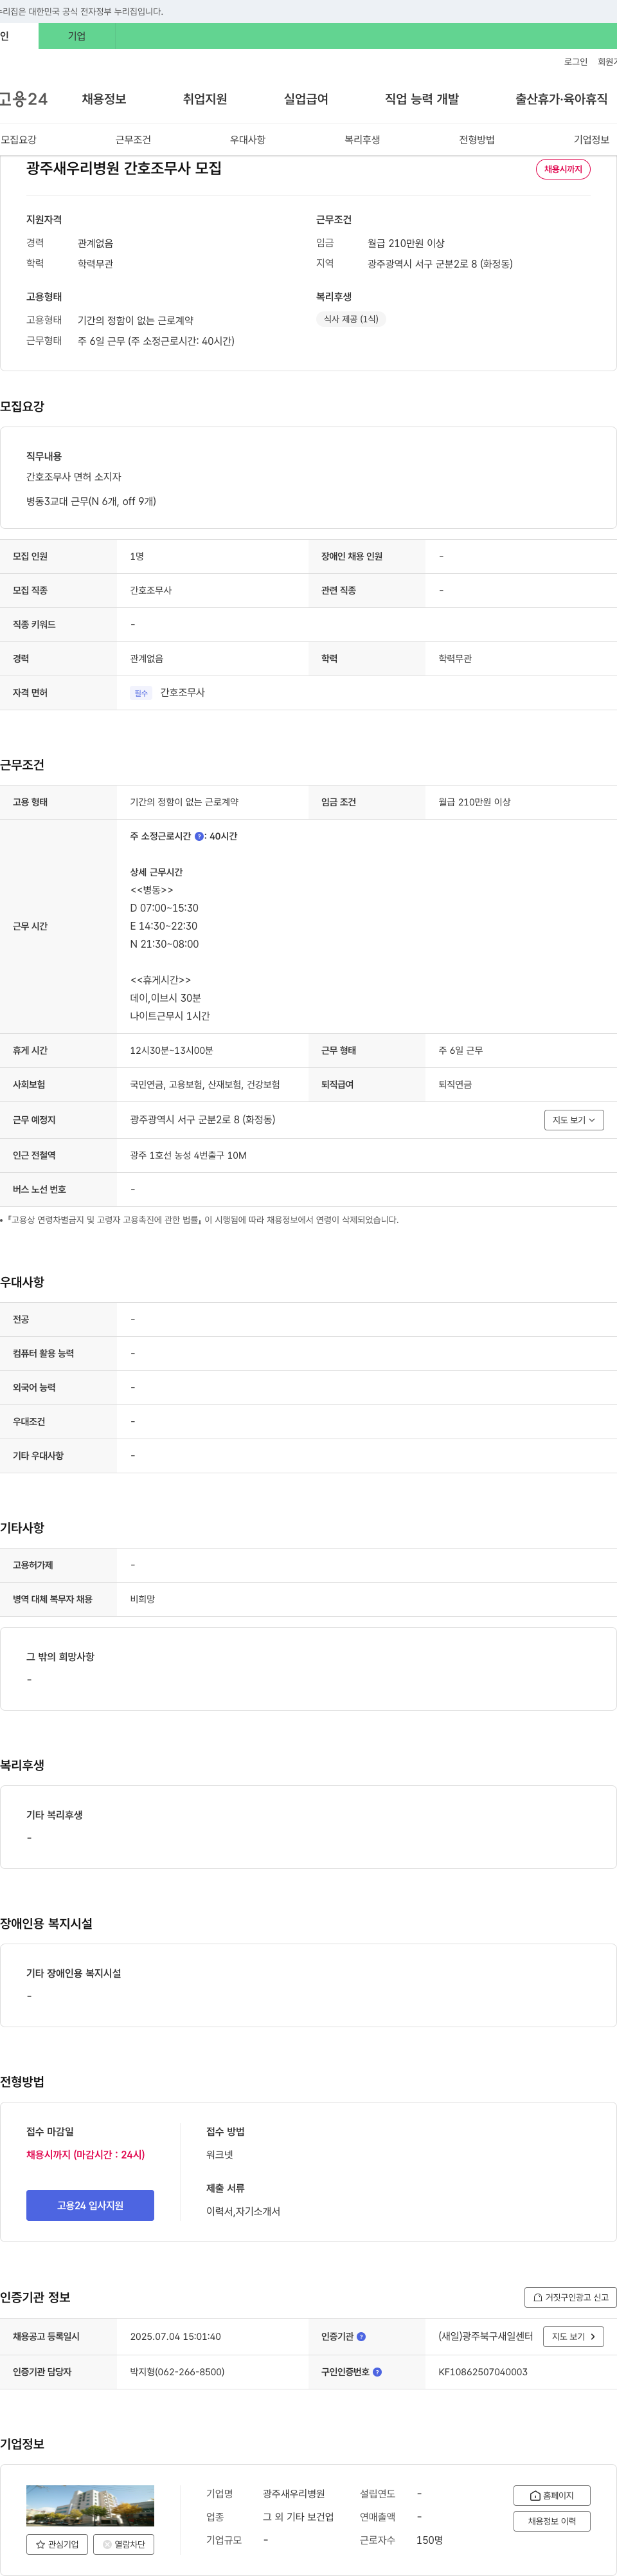
Task: Open the 취업지원 main menu
Action: 204,99
